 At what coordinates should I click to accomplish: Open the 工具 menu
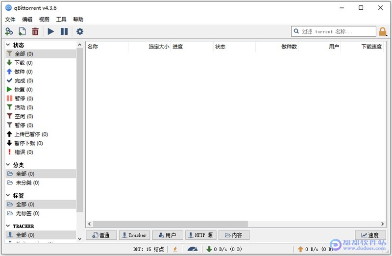pos(61,19)
